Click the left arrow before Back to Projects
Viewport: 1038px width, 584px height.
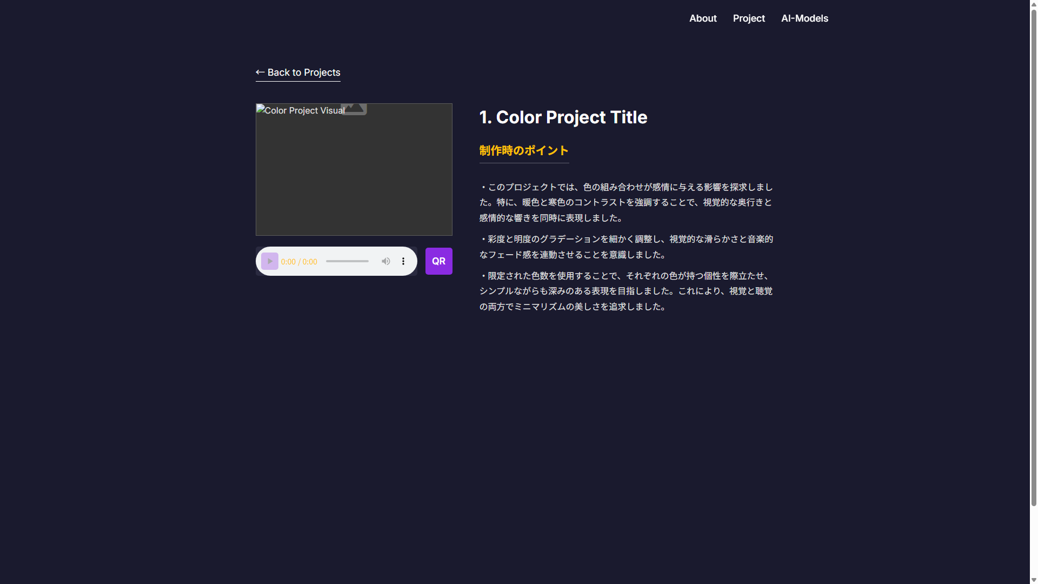[260, 72]
